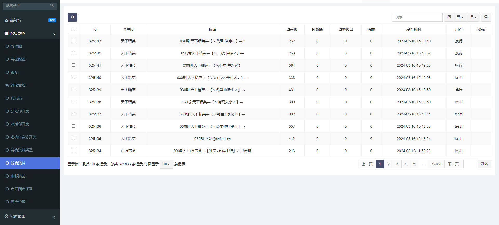Check the row with Id 325139

[x=73, y=90]
